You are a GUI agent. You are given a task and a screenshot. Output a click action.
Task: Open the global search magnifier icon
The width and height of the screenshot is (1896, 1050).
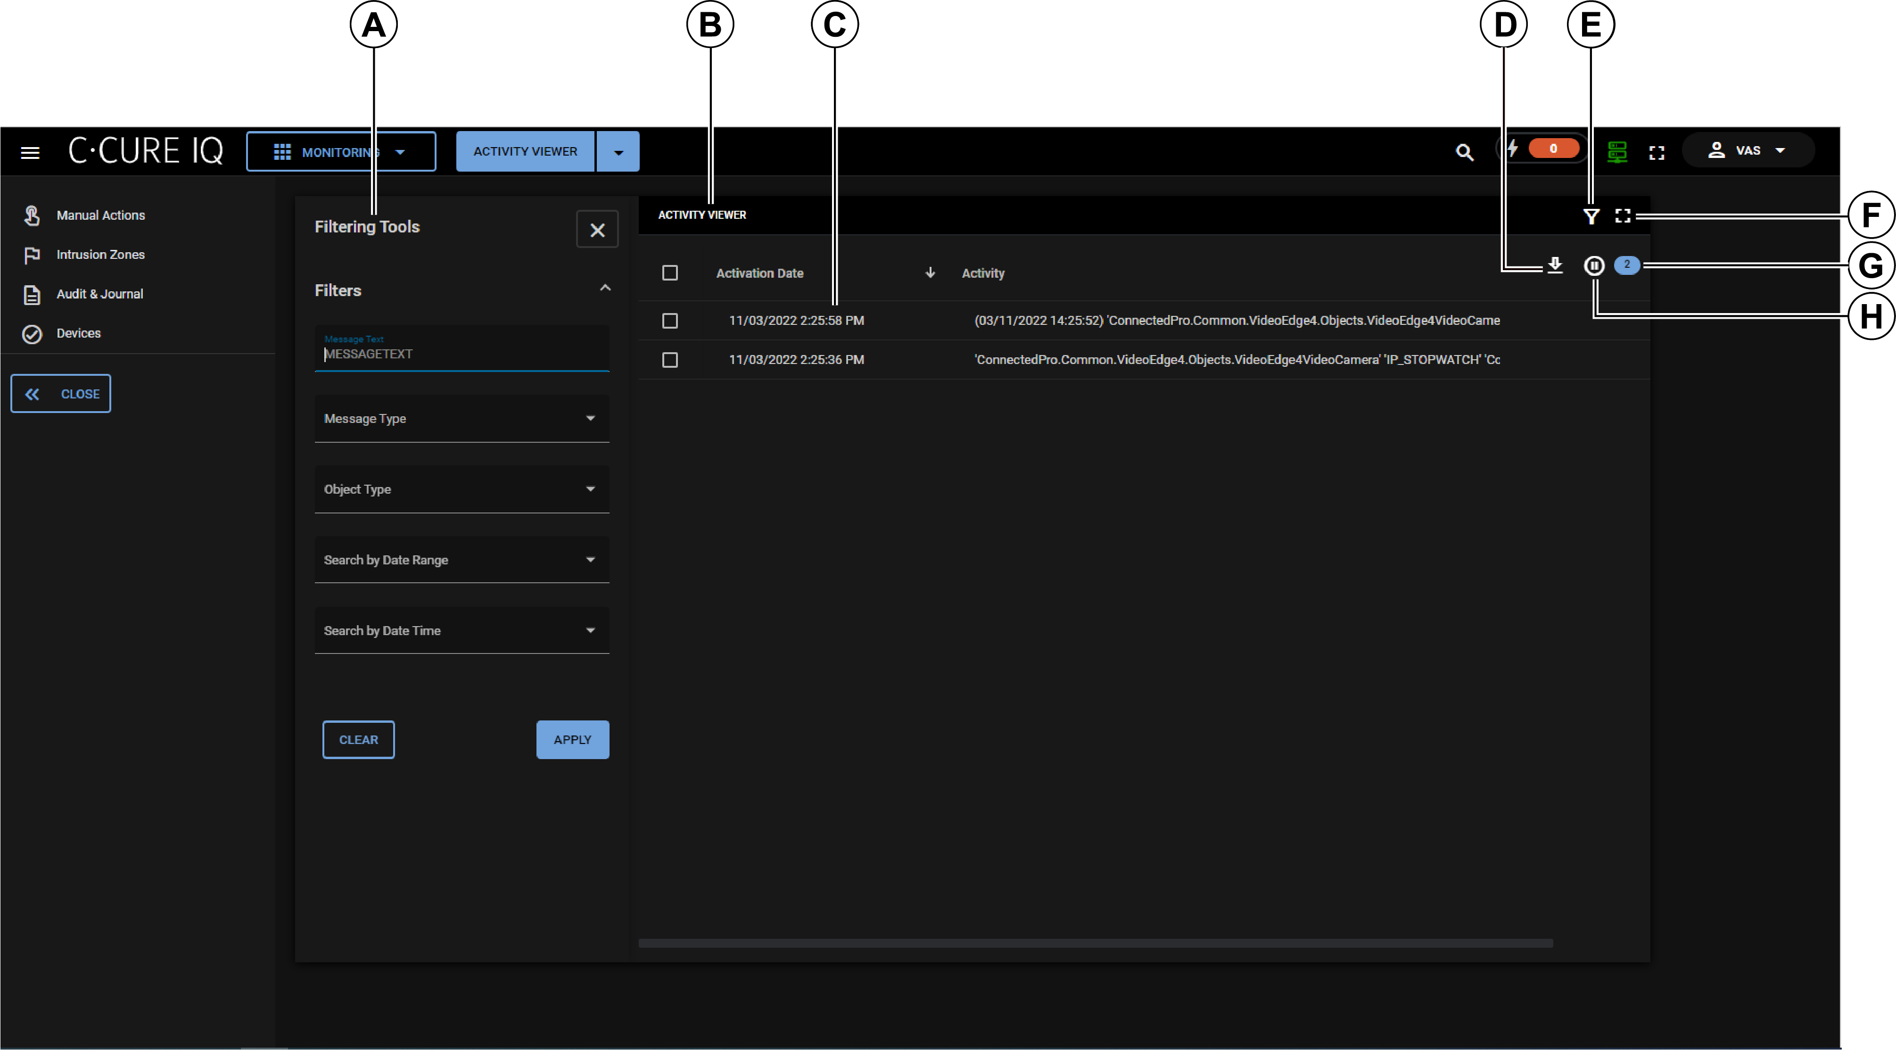[1464, 152]
